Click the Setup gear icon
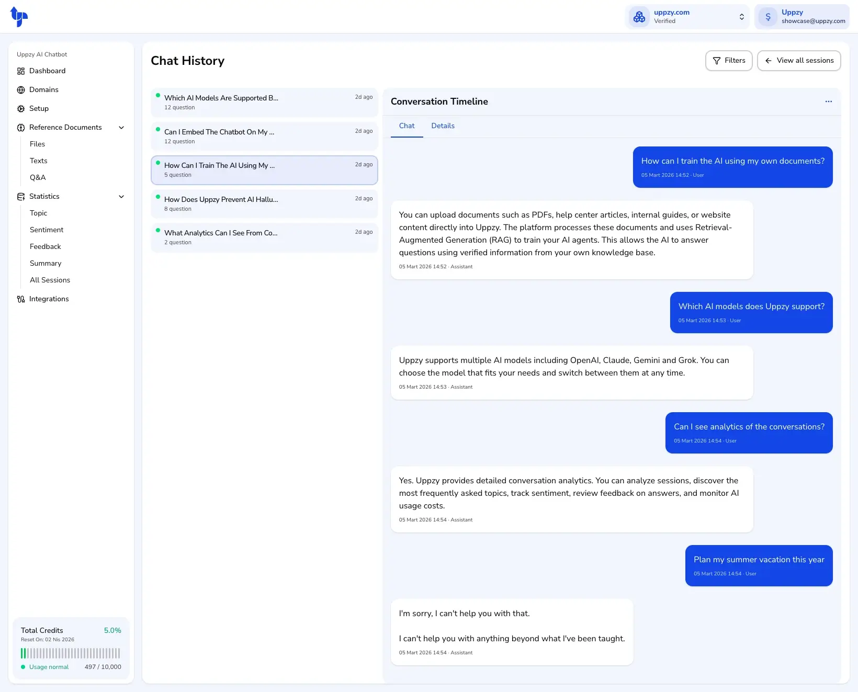 (21, 109)
